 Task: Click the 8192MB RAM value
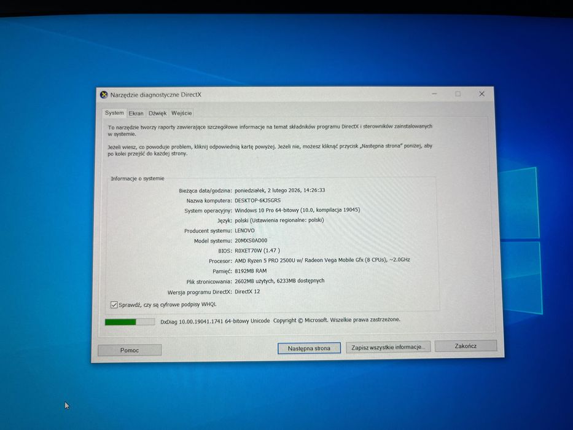(251, 271)
